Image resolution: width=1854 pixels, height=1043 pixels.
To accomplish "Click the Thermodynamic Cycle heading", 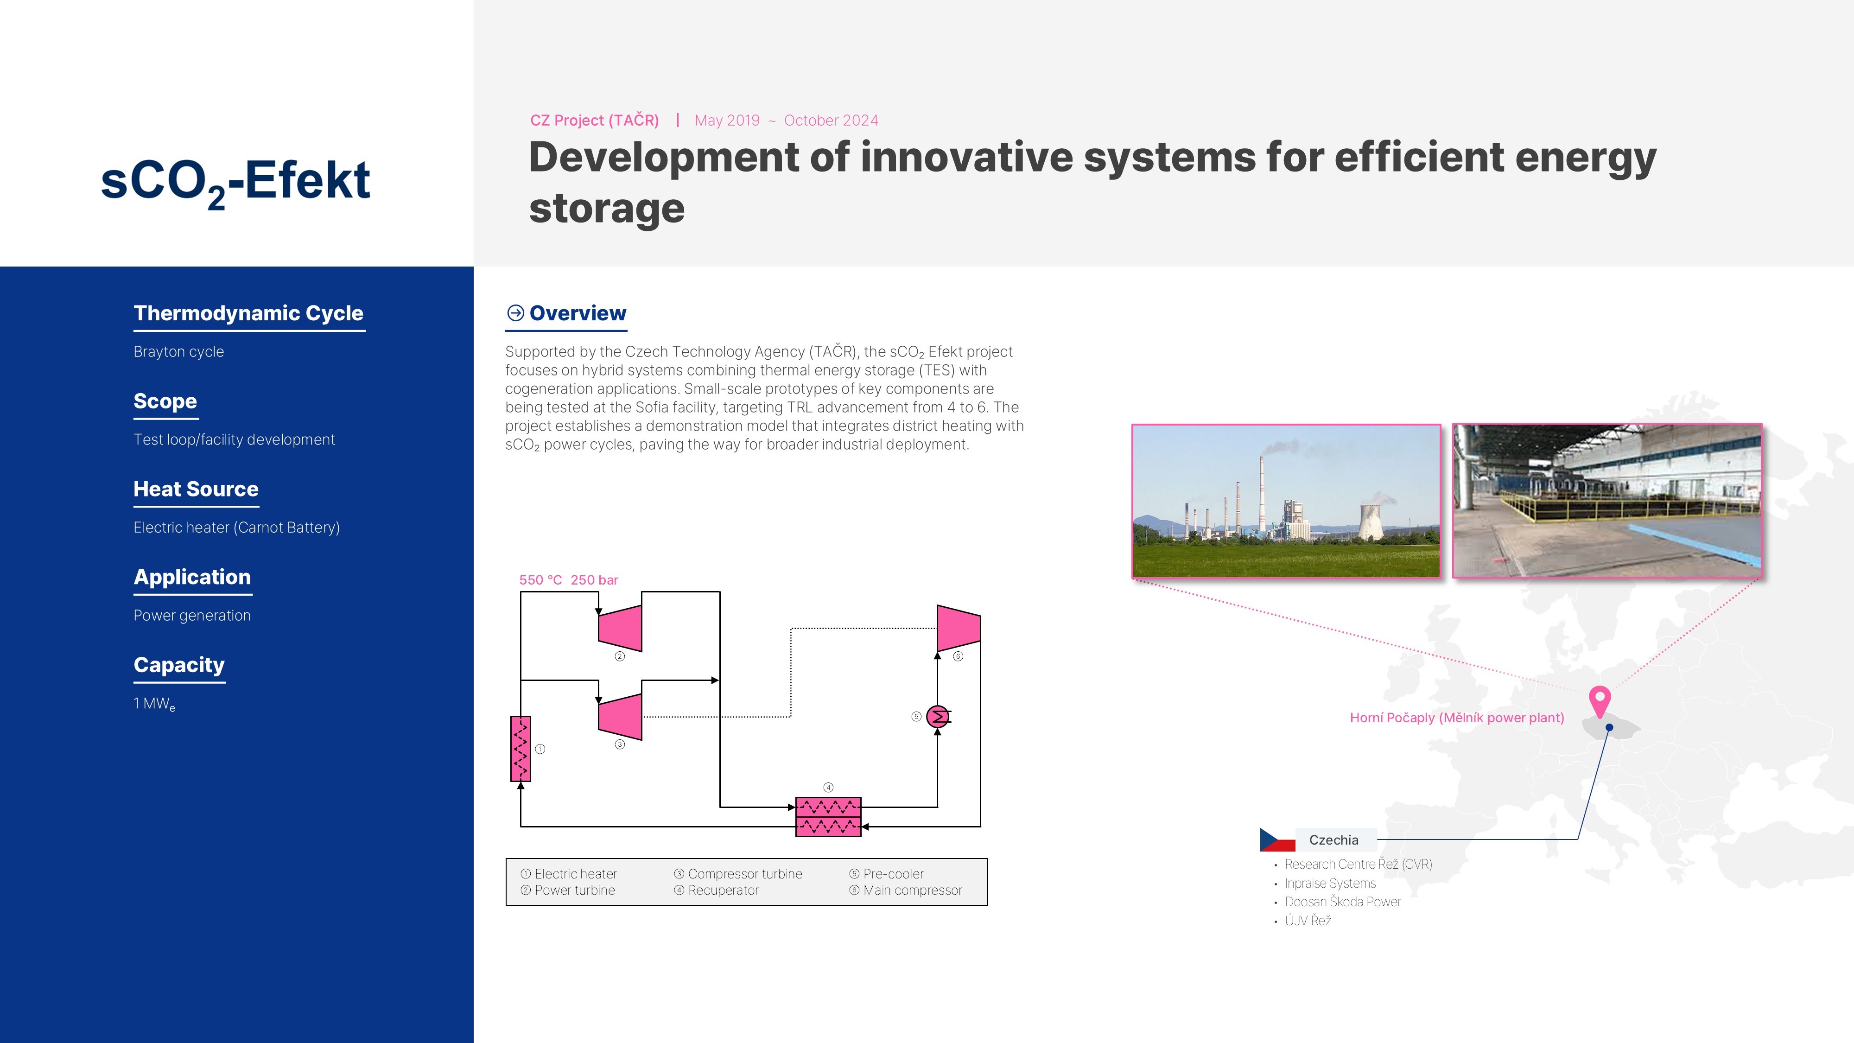I will (x=248, y=313).
